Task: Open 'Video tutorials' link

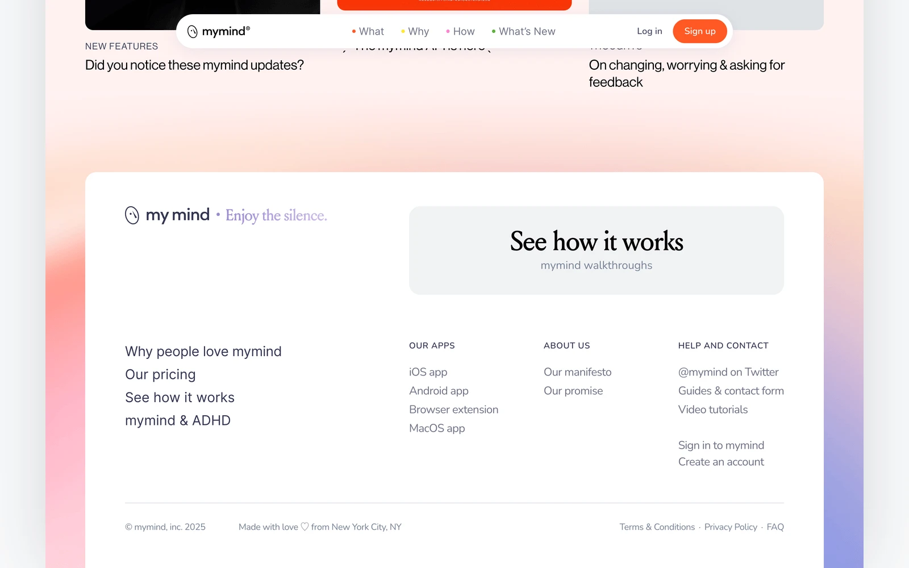Action: click(713, 410)
